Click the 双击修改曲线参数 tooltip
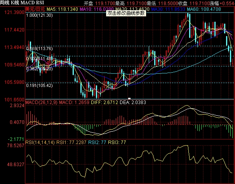The width and height of the screenshot is (235, 184). 127,13
